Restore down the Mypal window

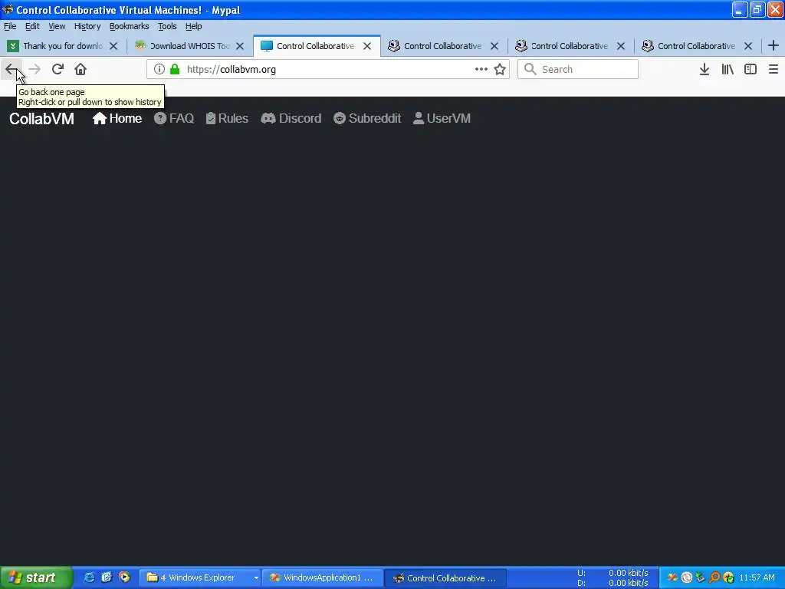click(x=757, y=9)
